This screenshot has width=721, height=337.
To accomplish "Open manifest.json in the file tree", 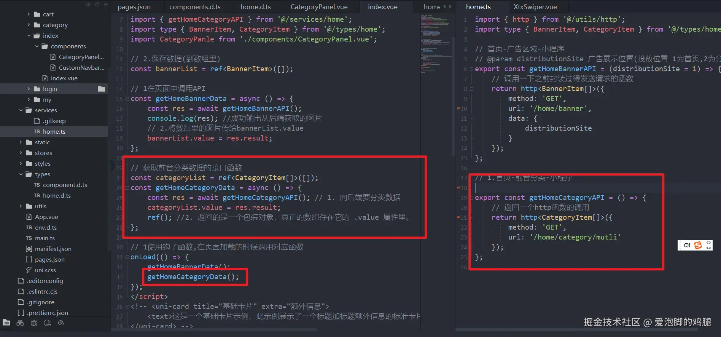I will coord(49,249).
